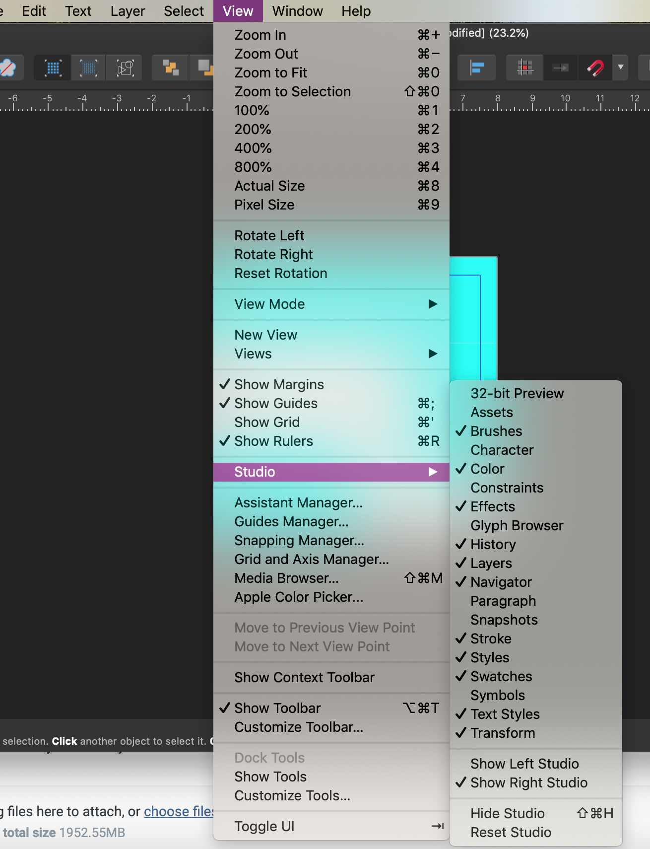The height and width of the screenshot is (849, 650).
Task: Toggle the red magnet snapping icon
Action: pos(595,68)
